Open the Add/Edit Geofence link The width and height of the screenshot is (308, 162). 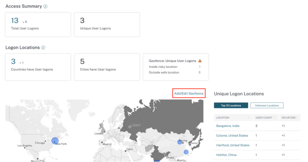pyautogui.click(x=189, y=93)
